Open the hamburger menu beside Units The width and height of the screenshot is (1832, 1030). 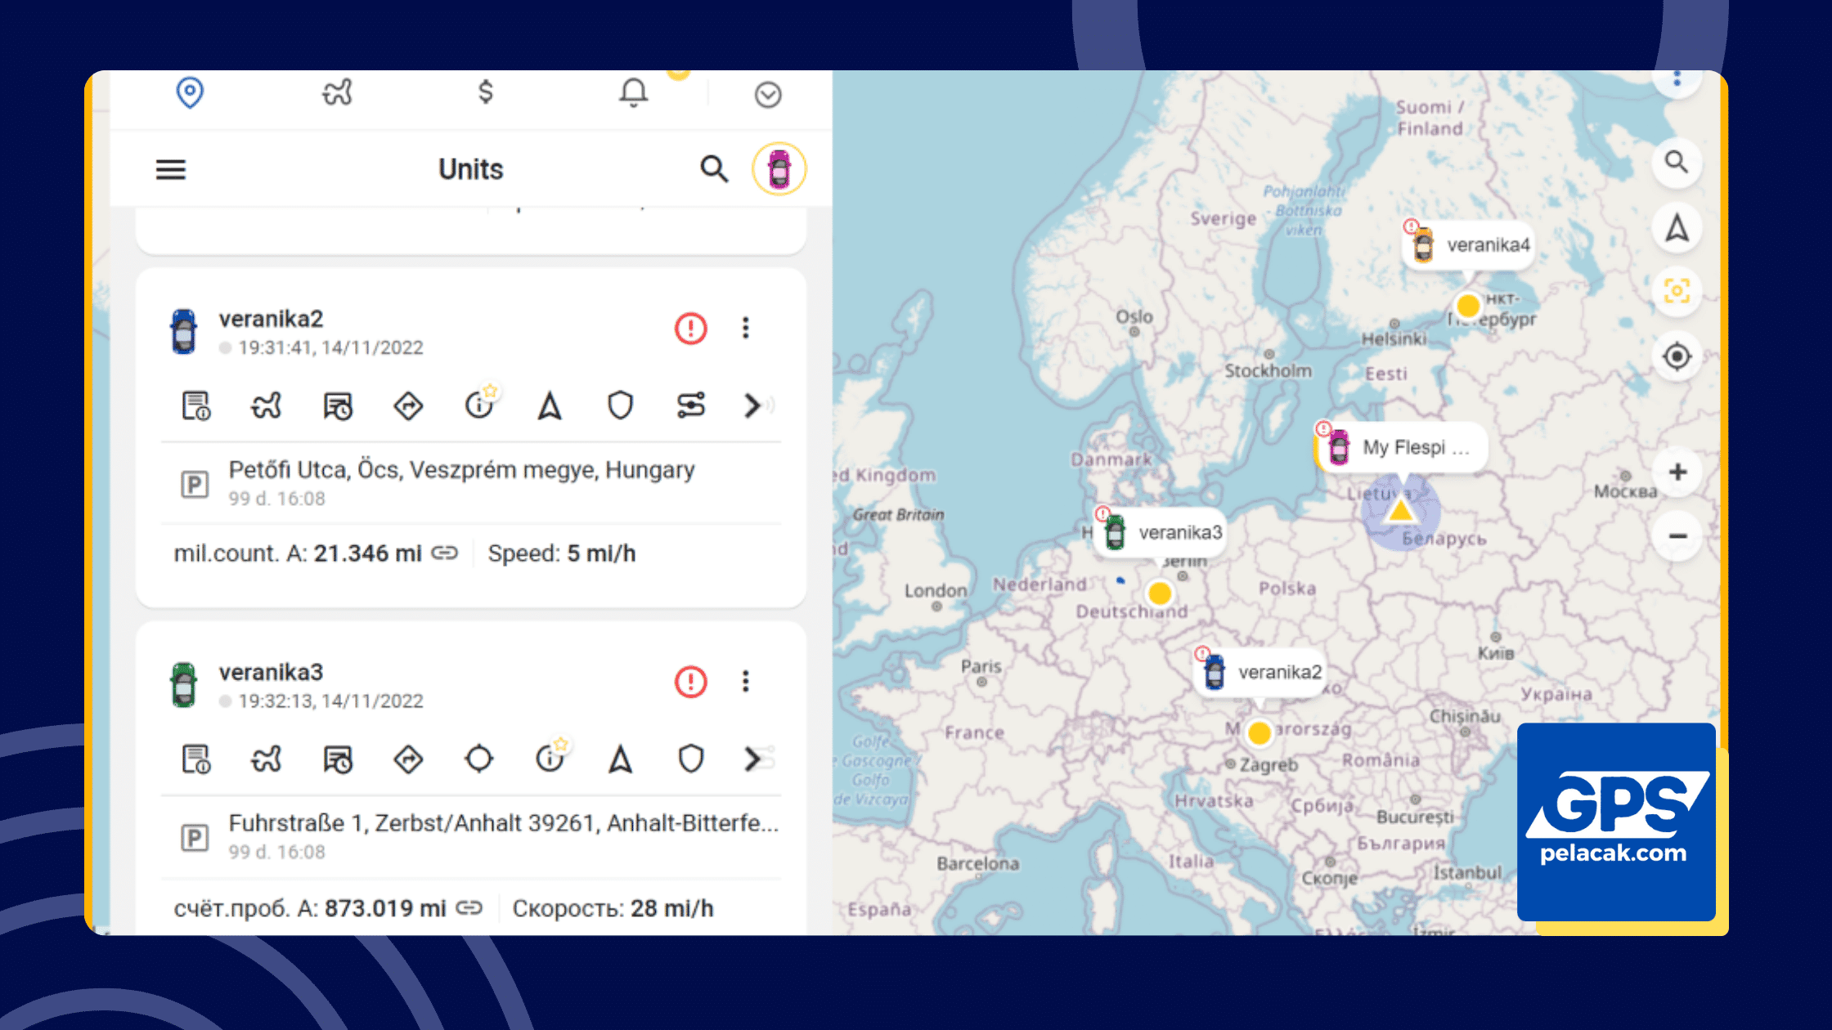[x=171, y=169]
